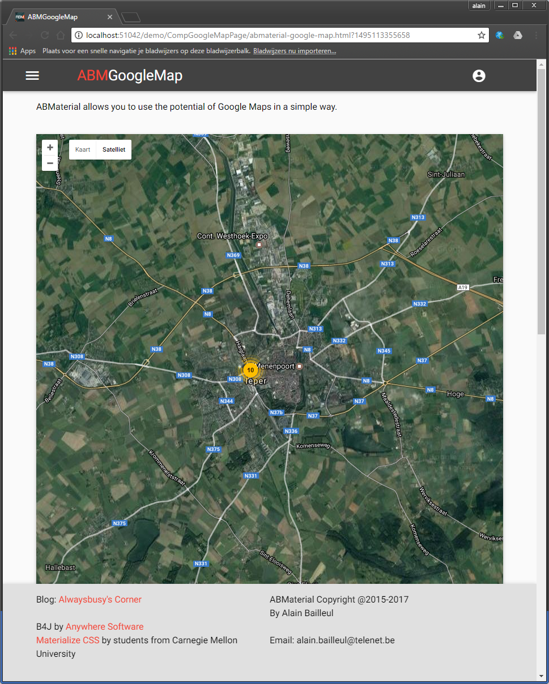Click the N332 road shield near Menenpoort
Screen dimensions: 549x684
[x=339, y=341]
